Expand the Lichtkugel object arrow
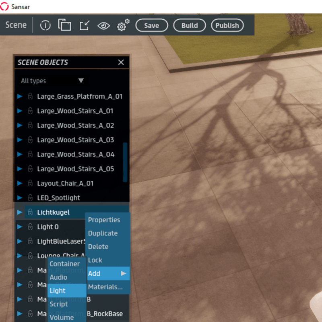322x322 pixels. coord(20,212)
